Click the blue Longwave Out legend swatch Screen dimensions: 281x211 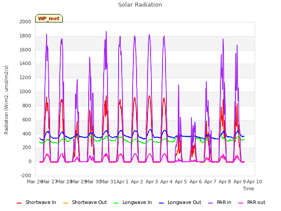(161, 203)
